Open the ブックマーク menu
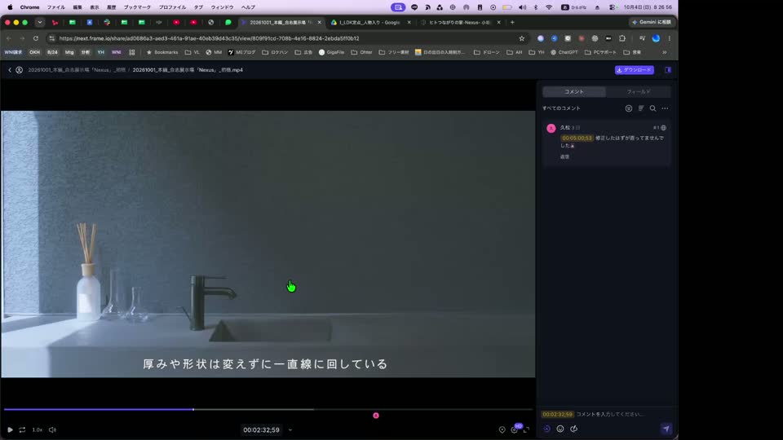Viewport: 783px width, 440px height. pyautogui.click(x=137, y=7)
